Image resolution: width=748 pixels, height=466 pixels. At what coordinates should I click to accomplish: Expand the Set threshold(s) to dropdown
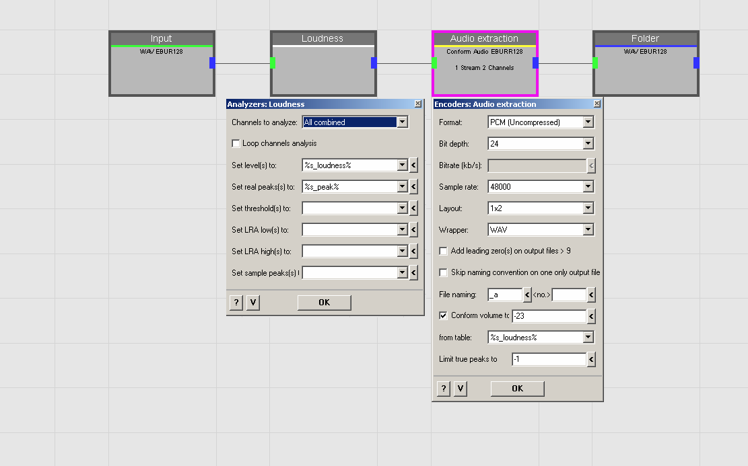click(x=403, y=208)
